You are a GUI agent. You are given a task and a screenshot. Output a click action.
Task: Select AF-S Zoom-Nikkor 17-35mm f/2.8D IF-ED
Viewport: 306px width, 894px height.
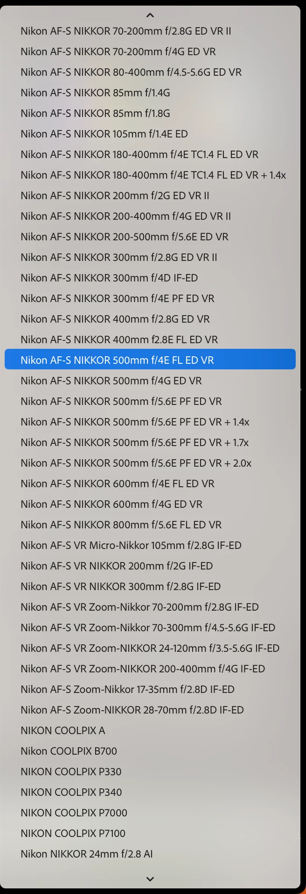150,689
